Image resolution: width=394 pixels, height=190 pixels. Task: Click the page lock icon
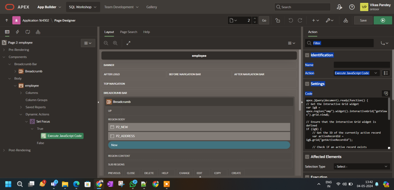tap(278, 20)
